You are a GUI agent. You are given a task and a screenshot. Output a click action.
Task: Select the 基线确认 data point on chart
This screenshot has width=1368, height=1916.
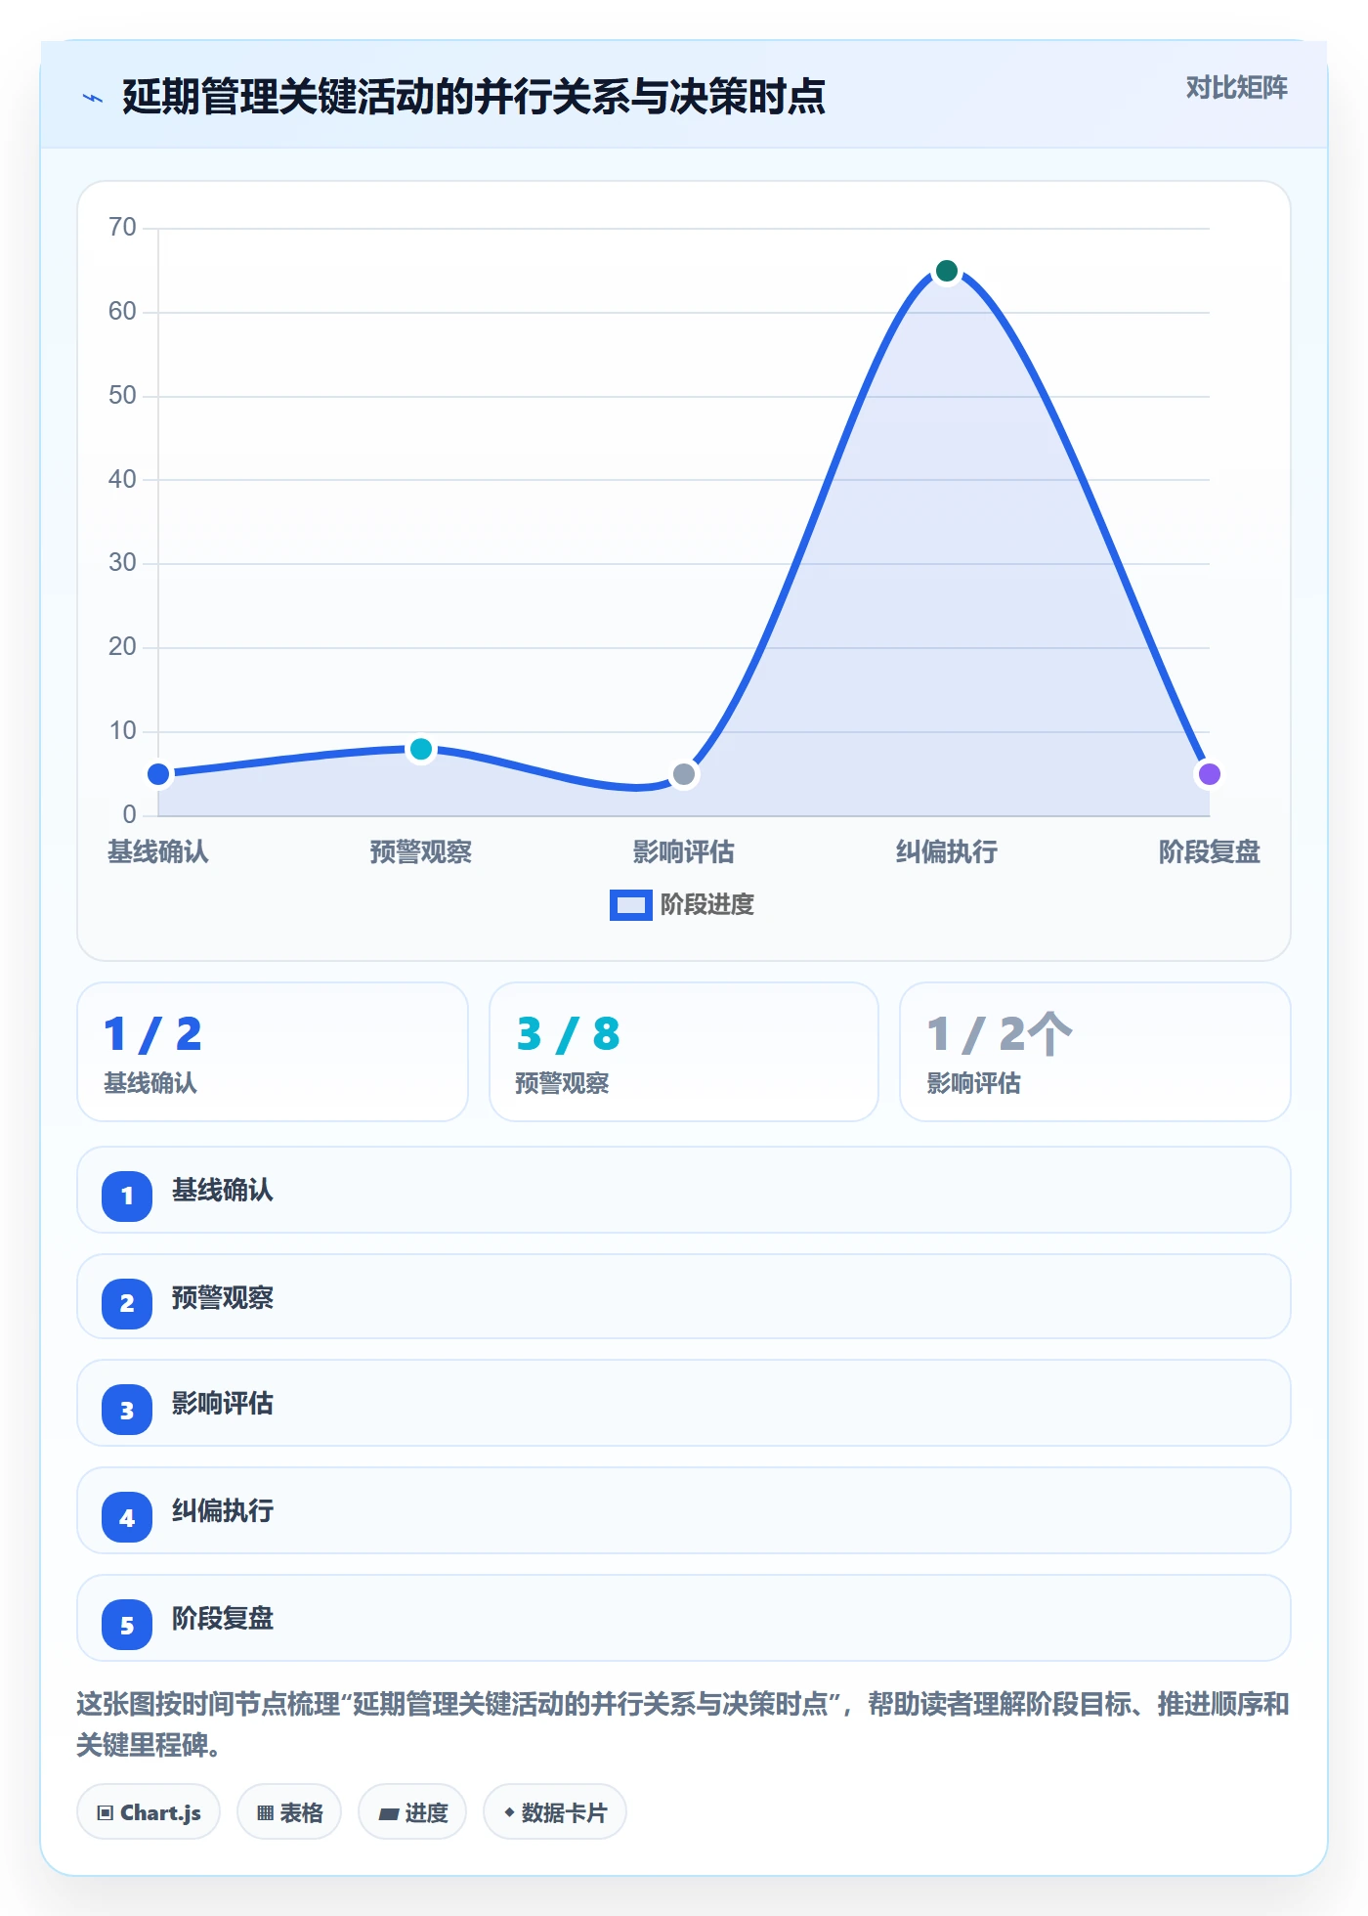[158, 774]
